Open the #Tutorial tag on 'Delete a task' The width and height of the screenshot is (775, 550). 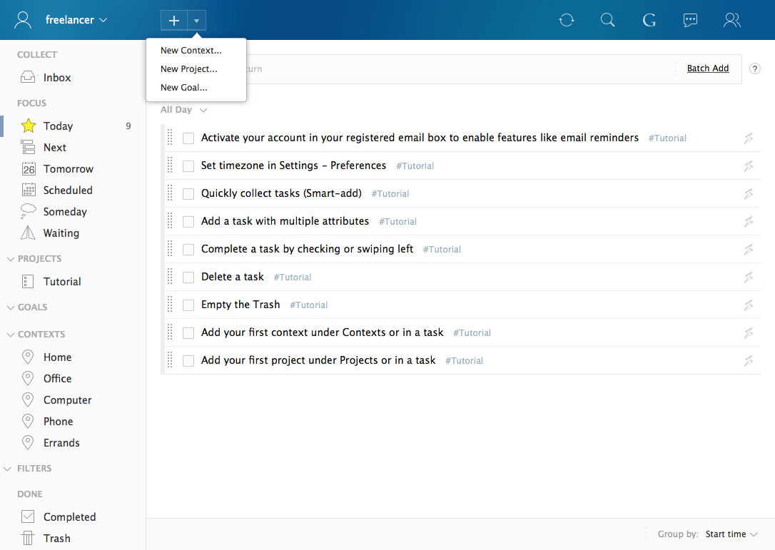(x=293, y=277)
